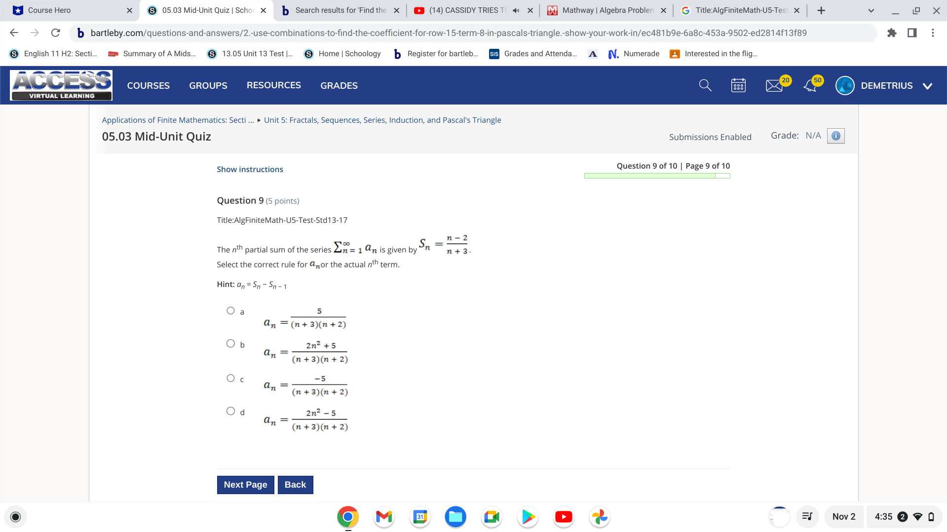Open the Chrome menu with three dots
The image size is (947, 532).
tap(932, 33)
